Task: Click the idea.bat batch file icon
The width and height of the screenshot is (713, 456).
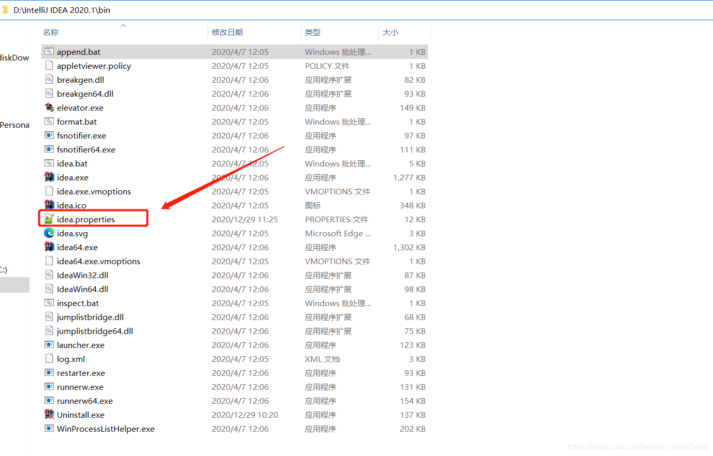Action: coord(49,163)
